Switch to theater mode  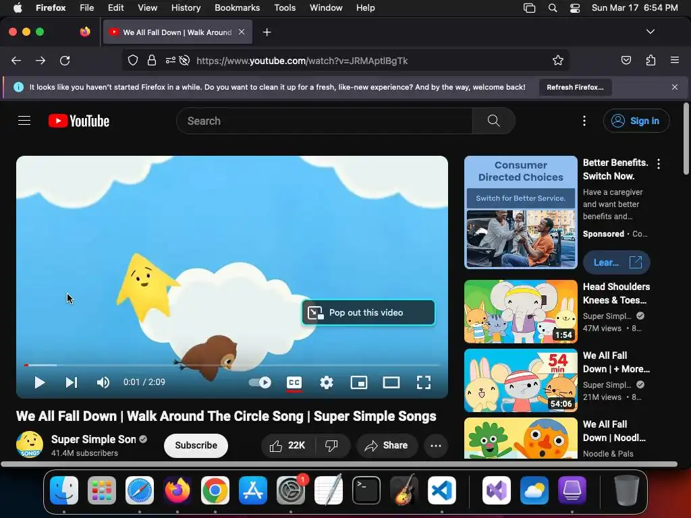point(391,382)
